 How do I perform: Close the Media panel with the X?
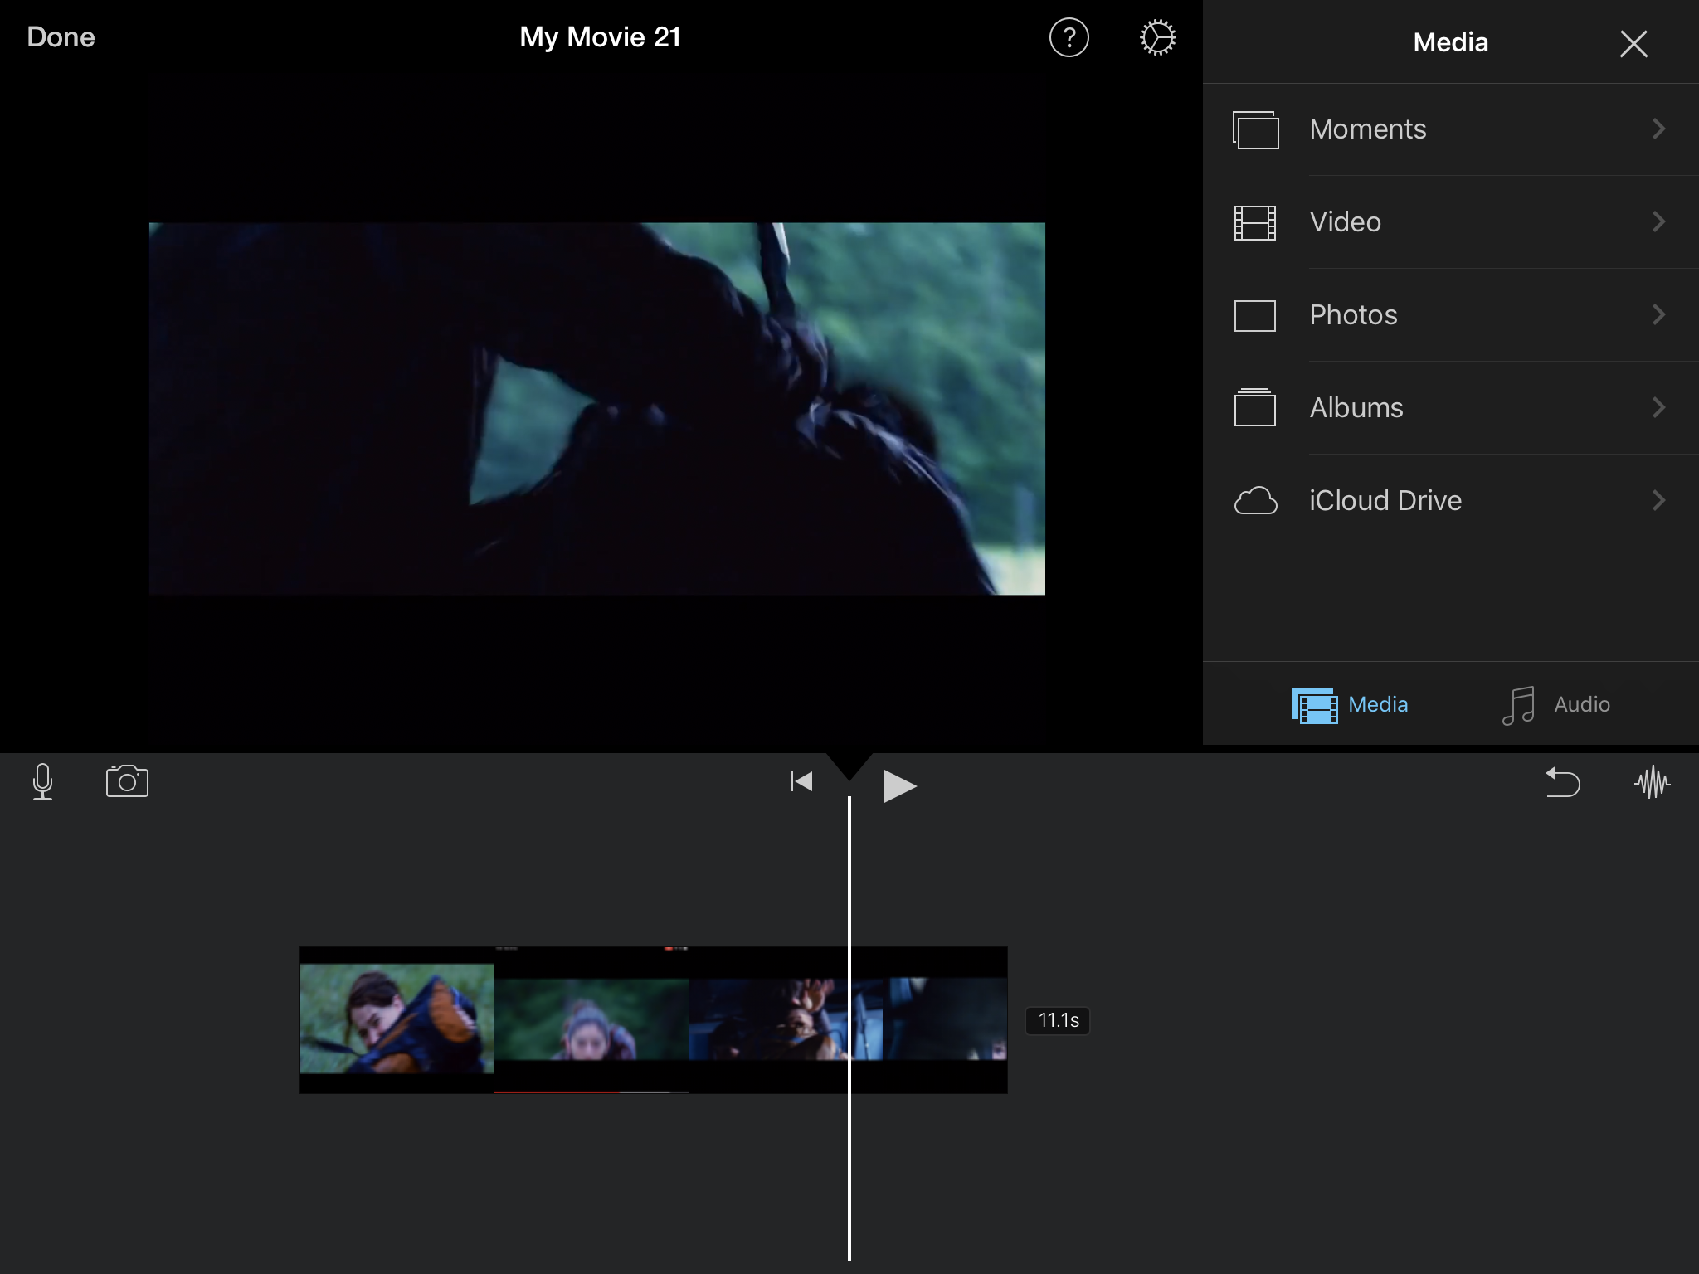click(x=1633, y=43)
